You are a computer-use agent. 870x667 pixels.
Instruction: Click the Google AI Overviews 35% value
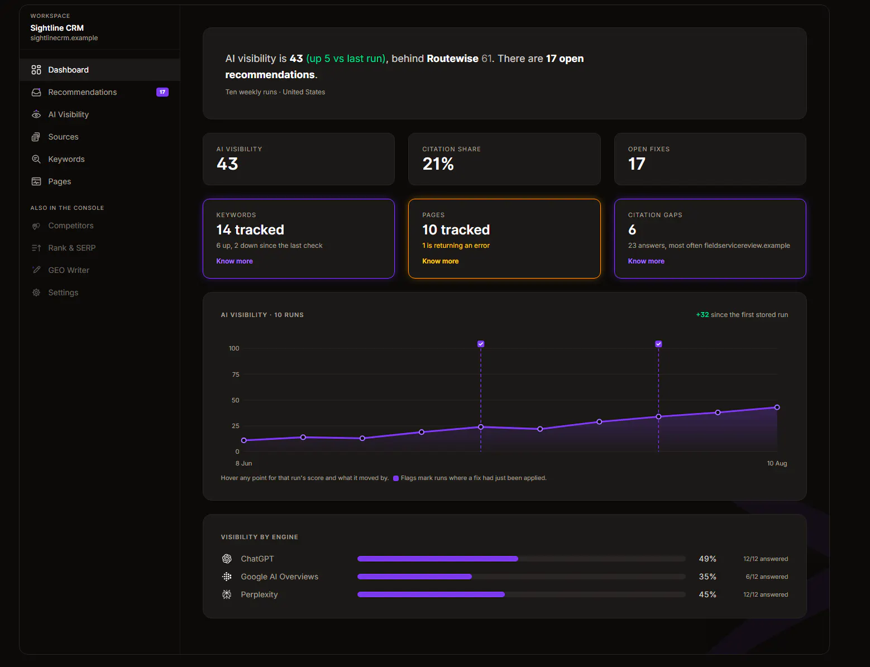pos(708,577)
